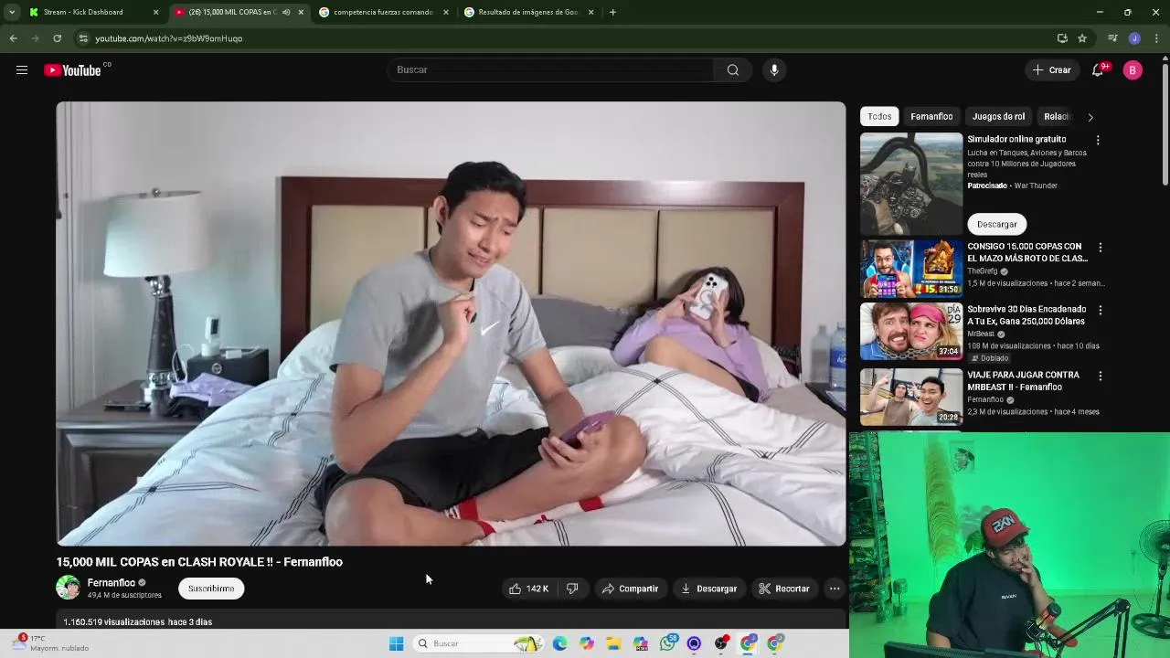1170x658 pixels.
Task: Bookmark this page with star icon
Action: pyautogui.click(x=1082, y=38)
